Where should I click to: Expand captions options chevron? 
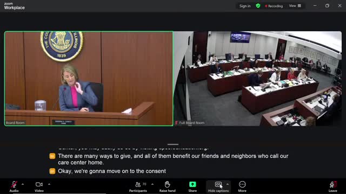tap(228, 184)
